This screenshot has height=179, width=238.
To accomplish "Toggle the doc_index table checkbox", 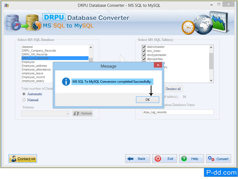I will (144, 51).
